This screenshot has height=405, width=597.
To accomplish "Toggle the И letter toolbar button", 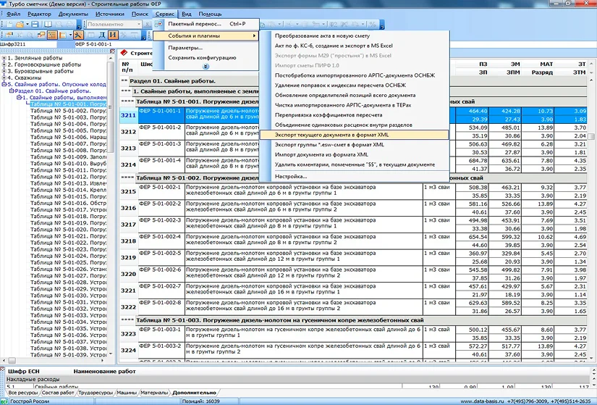I will coord(113,36).
